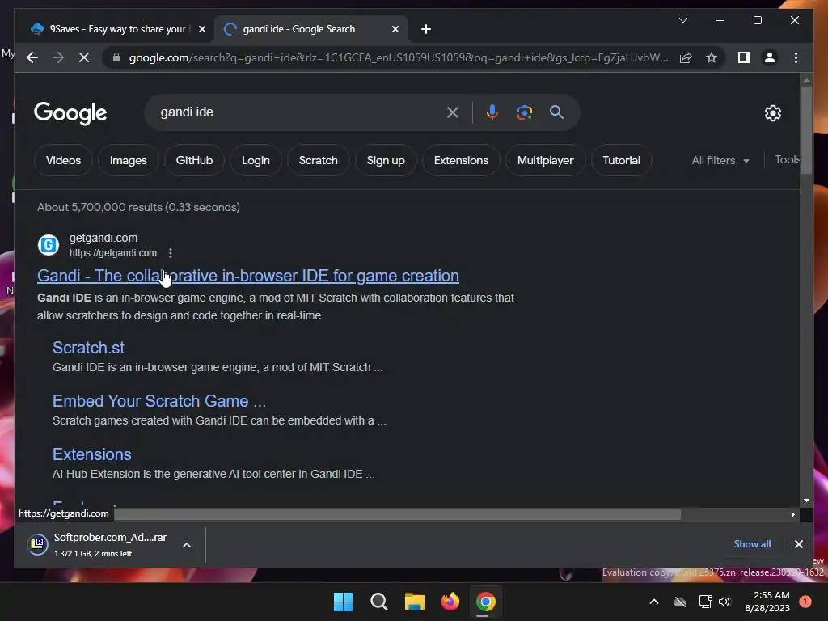Click the forward navigation arrow

pyautogui.click(x=58, y=57)
